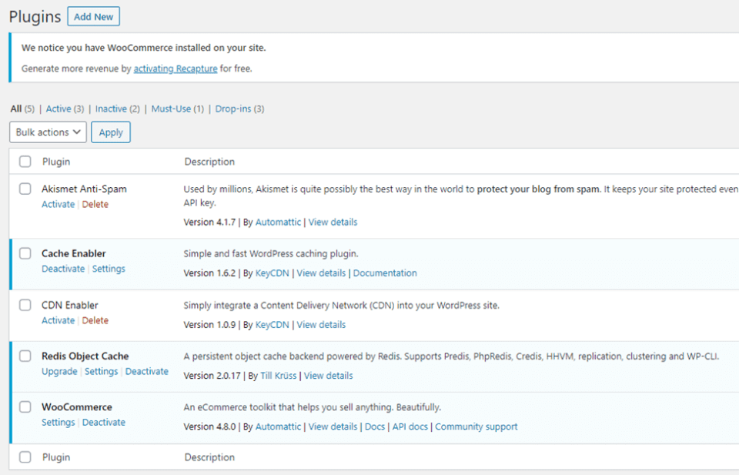
Task: View details for Redis Object Cache
Action: click(328, 376)
